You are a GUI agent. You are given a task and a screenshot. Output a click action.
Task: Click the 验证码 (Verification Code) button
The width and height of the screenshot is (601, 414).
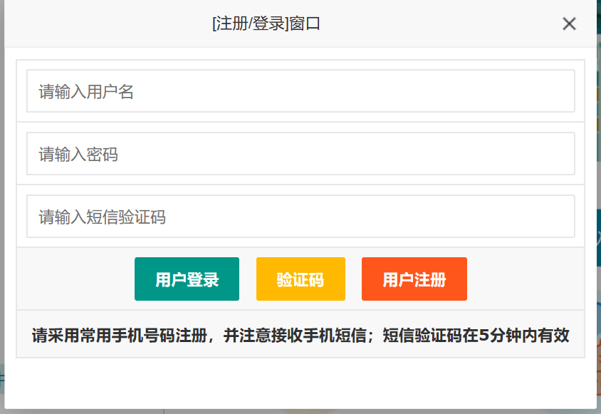coord(300,279)
